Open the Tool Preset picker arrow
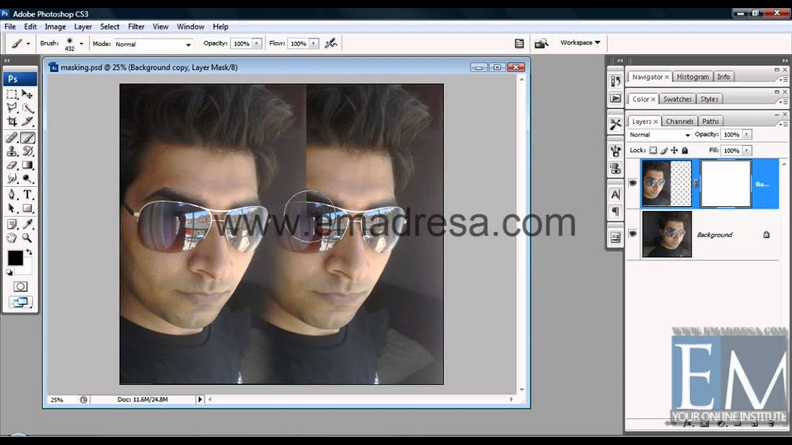This screenshot has width=792, height=445. tap(28, 44)
